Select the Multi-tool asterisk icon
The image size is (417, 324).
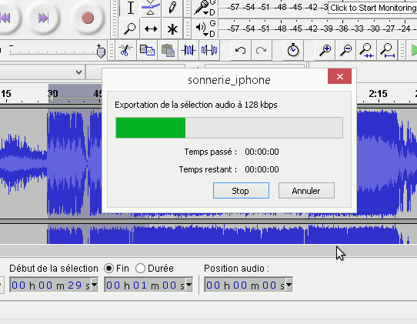pyautogui.click(x=172, y=28)
